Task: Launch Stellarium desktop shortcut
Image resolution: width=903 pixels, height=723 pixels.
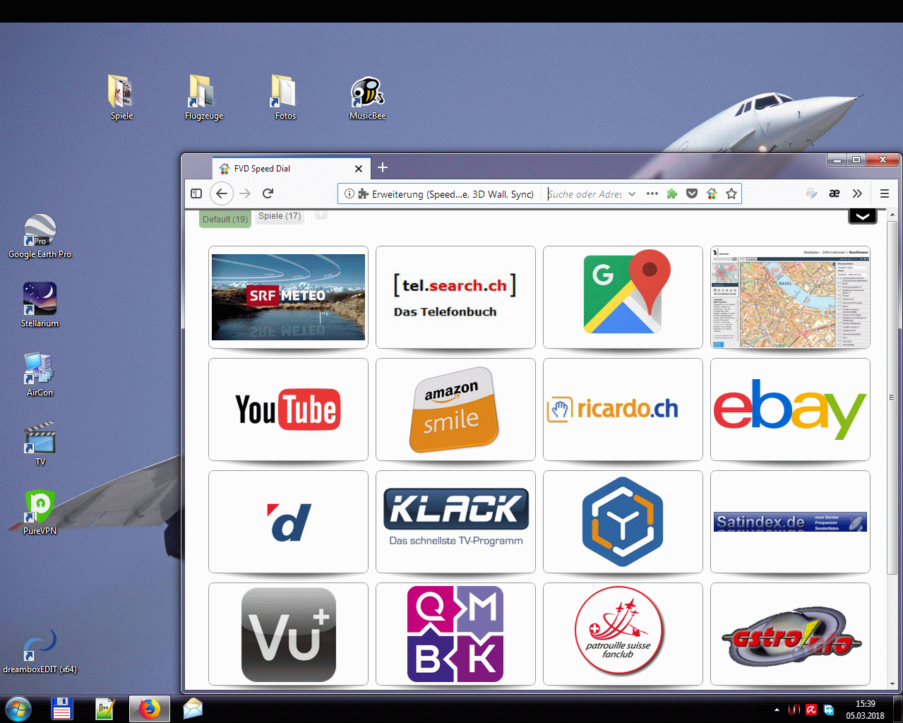Action: click(x=40, y=305)
